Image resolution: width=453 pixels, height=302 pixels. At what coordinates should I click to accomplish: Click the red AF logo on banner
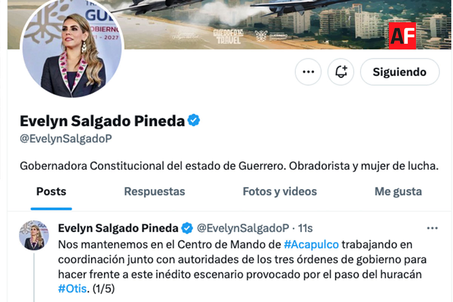tap(402, 36)
